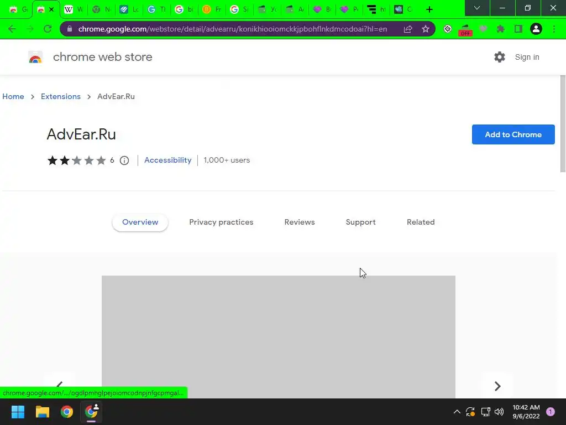Open the Support tab
The height and width of the screenshot is (425, 566).
point(360,222)
